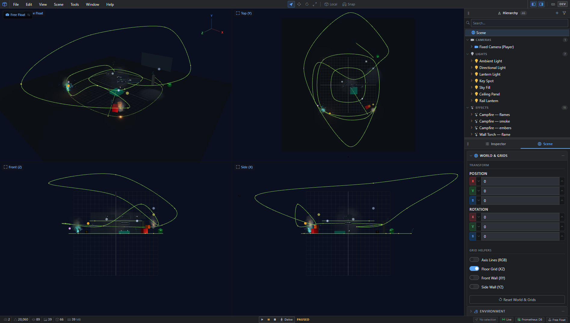The width and height of the screenshot is (570, 323).
Task: Disable Floor Grid (XZ) toggle
Action: point(474,269)
